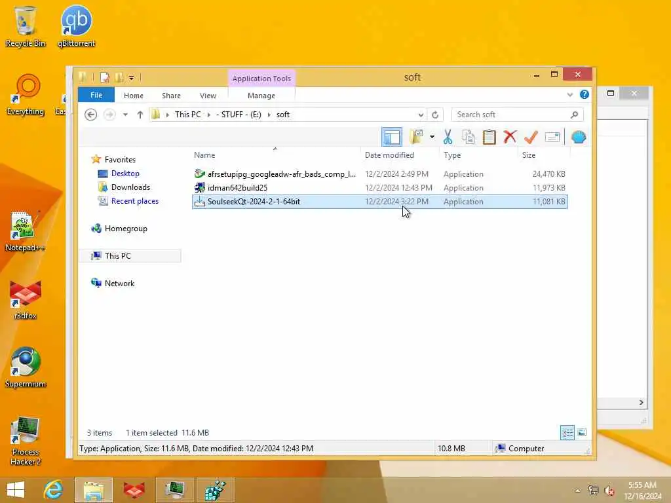Screen dimensions: 671x503
Task: Open the Notepad++ desktop shortcut
Action: coord(25,231)
